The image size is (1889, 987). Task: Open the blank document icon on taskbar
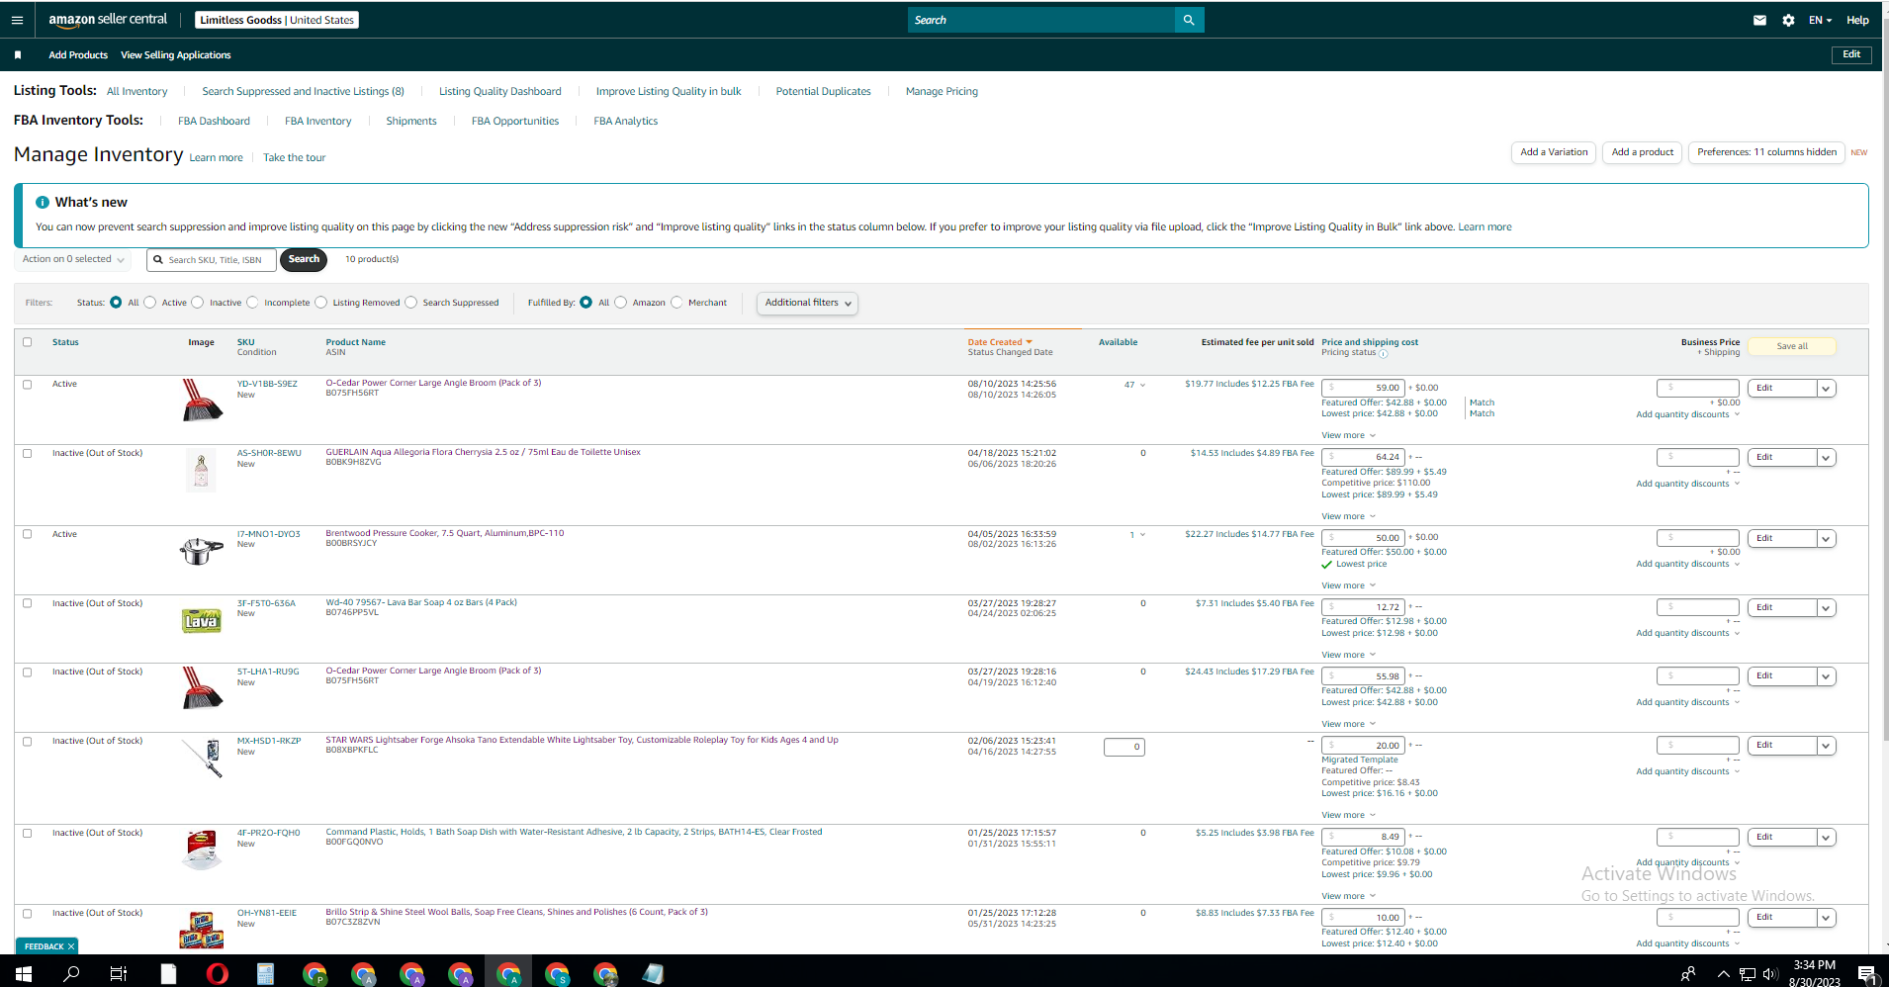coord(168,974)
